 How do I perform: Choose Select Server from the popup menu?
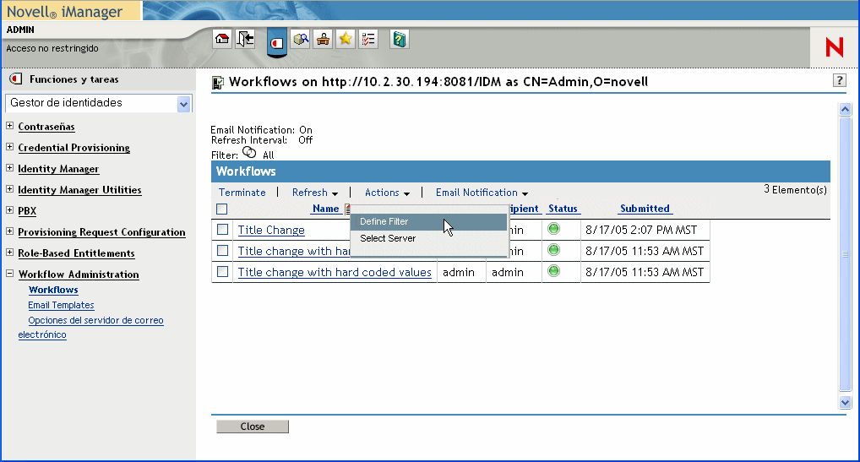click(429, 238)
